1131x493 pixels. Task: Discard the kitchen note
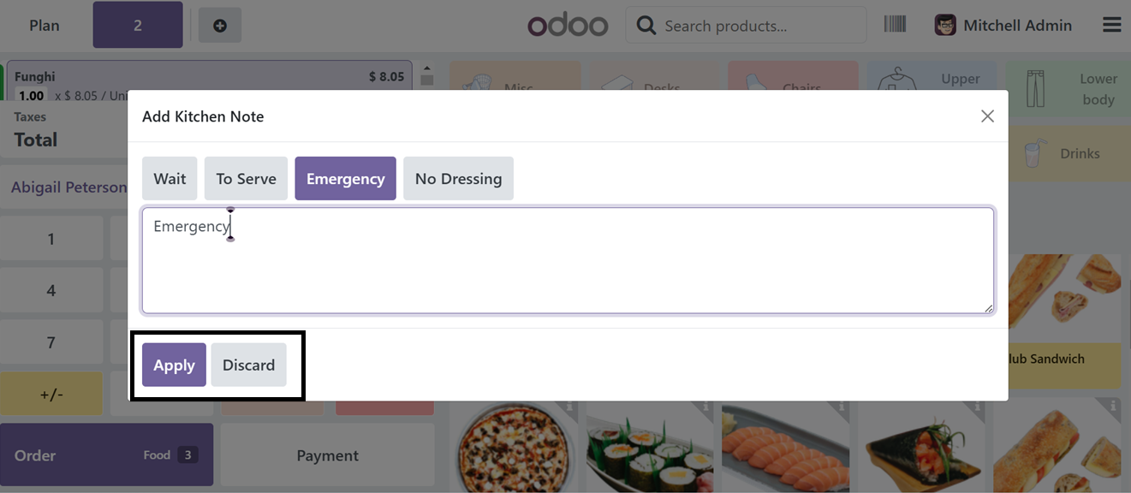coord(248,365)
